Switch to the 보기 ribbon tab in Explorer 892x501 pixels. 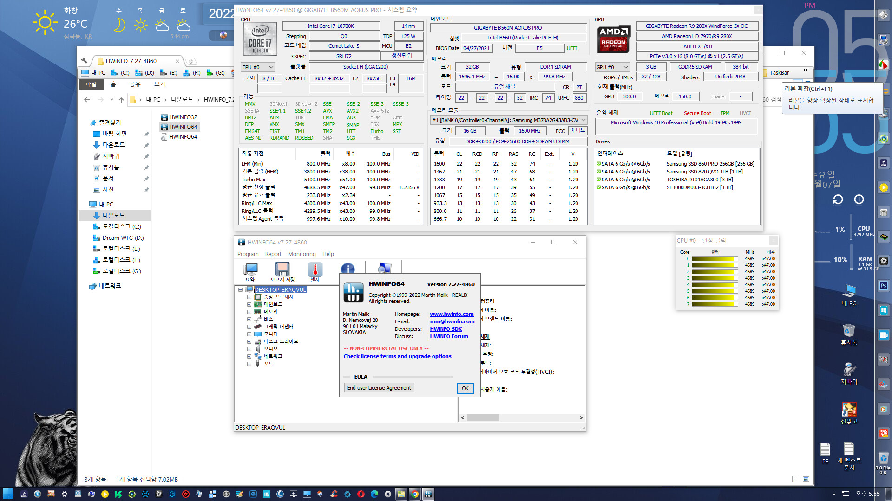pos(159,84)
